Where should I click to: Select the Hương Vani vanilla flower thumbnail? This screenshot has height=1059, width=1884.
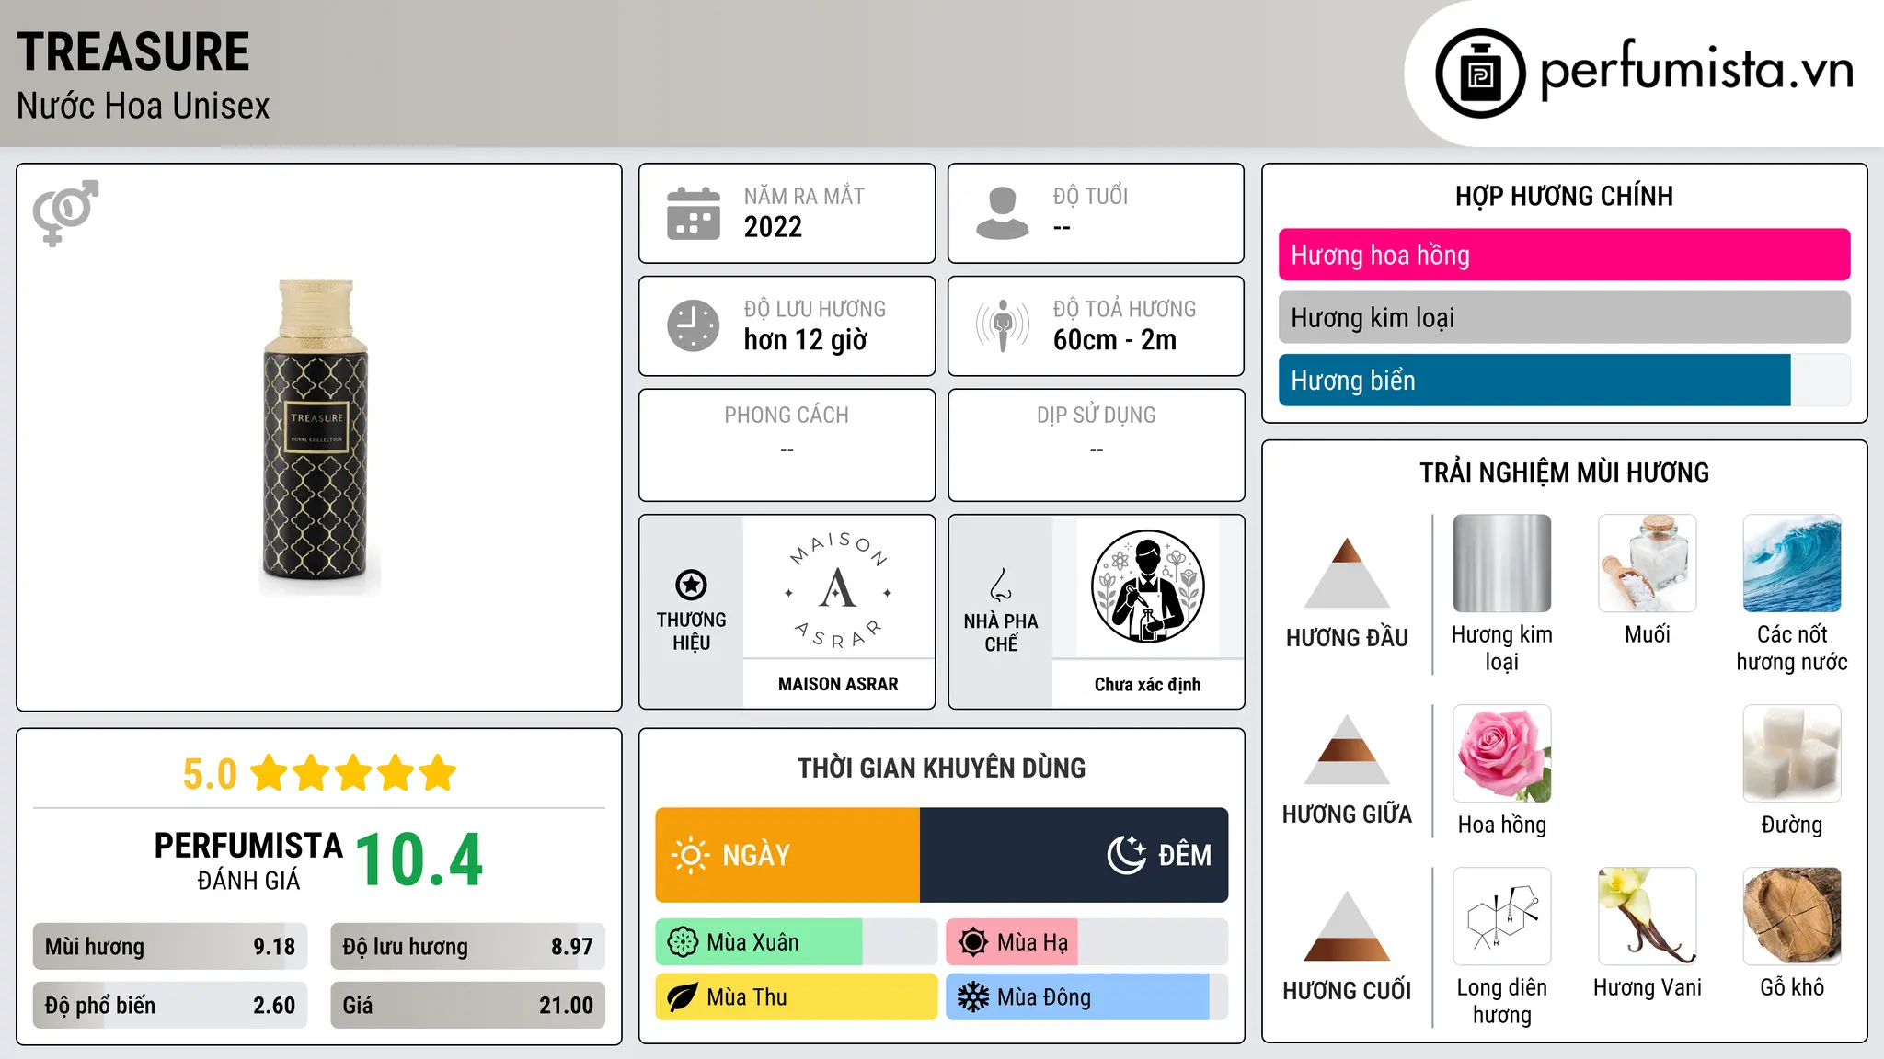pyautogui.click(x=1647, y=917)
